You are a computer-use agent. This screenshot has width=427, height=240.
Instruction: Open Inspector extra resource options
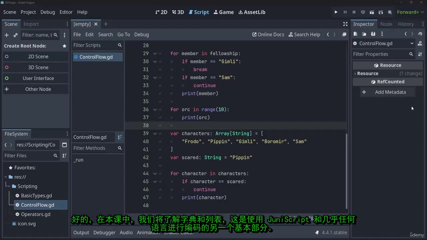(382, 34)
